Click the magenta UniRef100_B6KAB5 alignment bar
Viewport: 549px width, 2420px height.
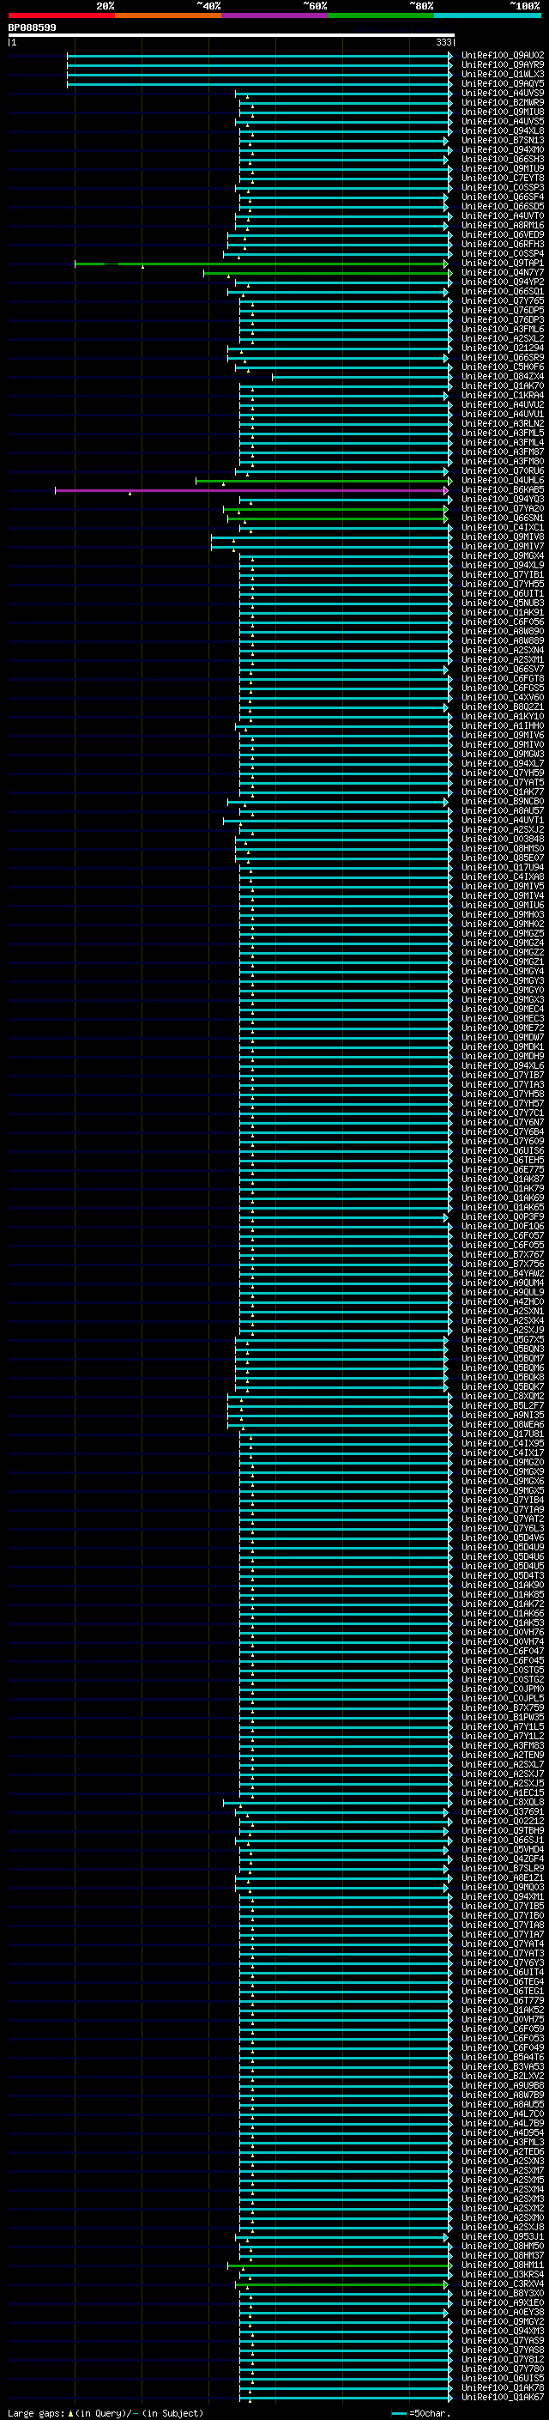click(x=250, y=490)
